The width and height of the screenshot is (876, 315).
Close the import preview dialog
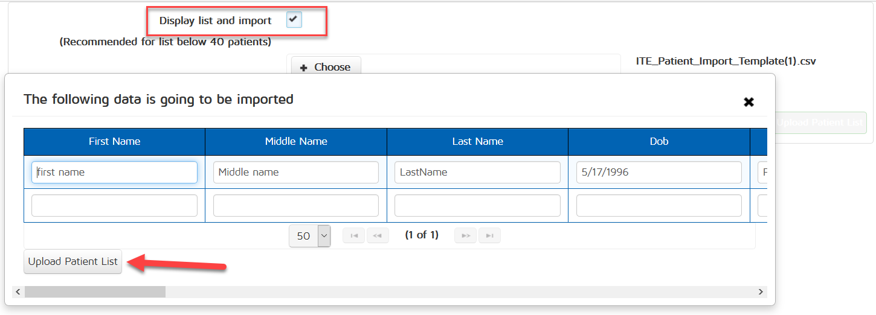click(x=749, y=102)
